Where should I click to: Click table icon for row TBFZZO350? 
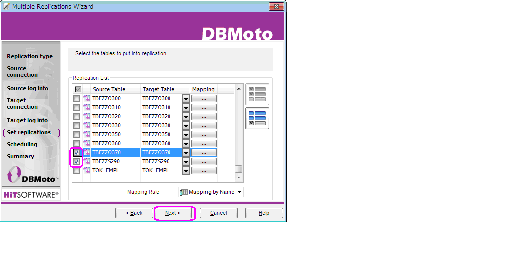pos(87,134)
